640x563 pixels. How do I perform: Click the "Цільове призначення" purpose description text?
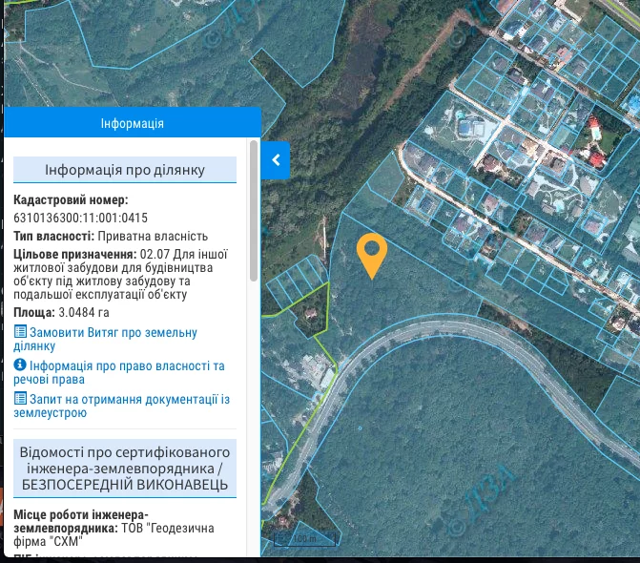coord(120,275)
